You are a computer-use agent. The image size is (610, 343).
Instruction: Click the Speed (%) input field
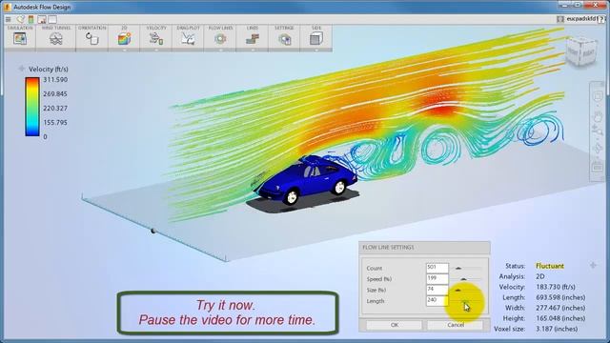pyautogui.click(x=437, y=278)
